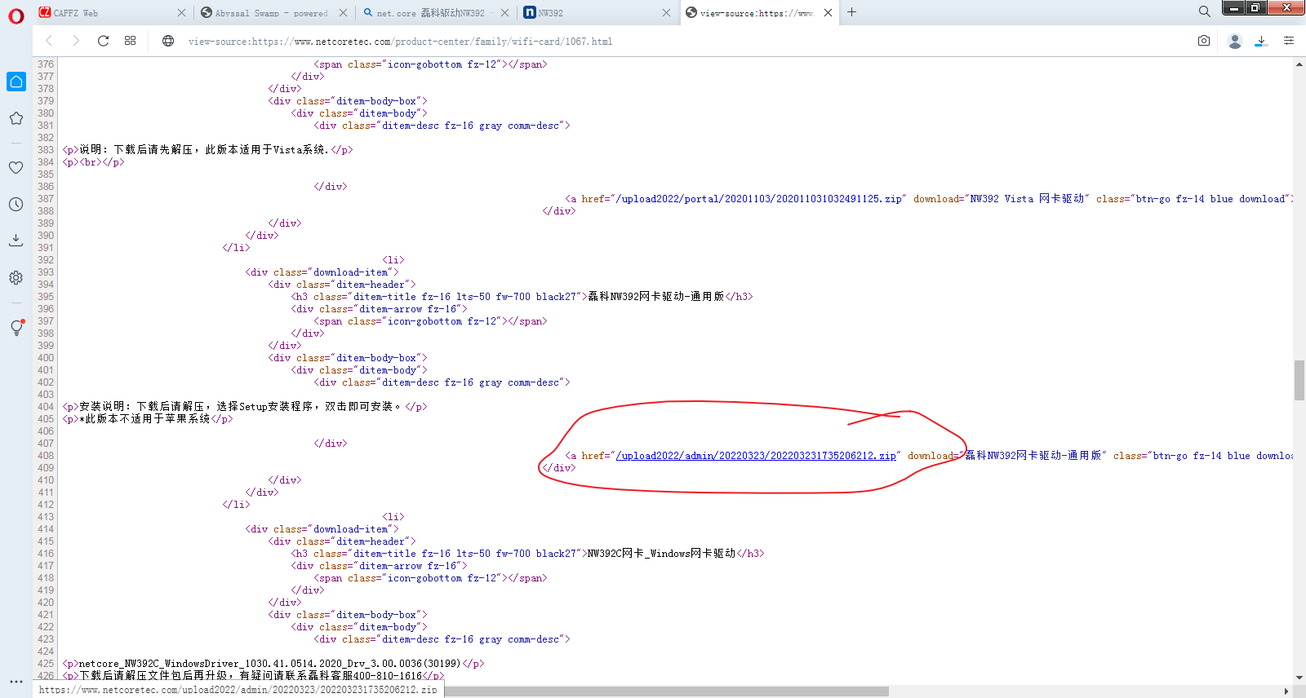
Task: Open the Speed Dial grid icon
Action: tap(130, 41)
